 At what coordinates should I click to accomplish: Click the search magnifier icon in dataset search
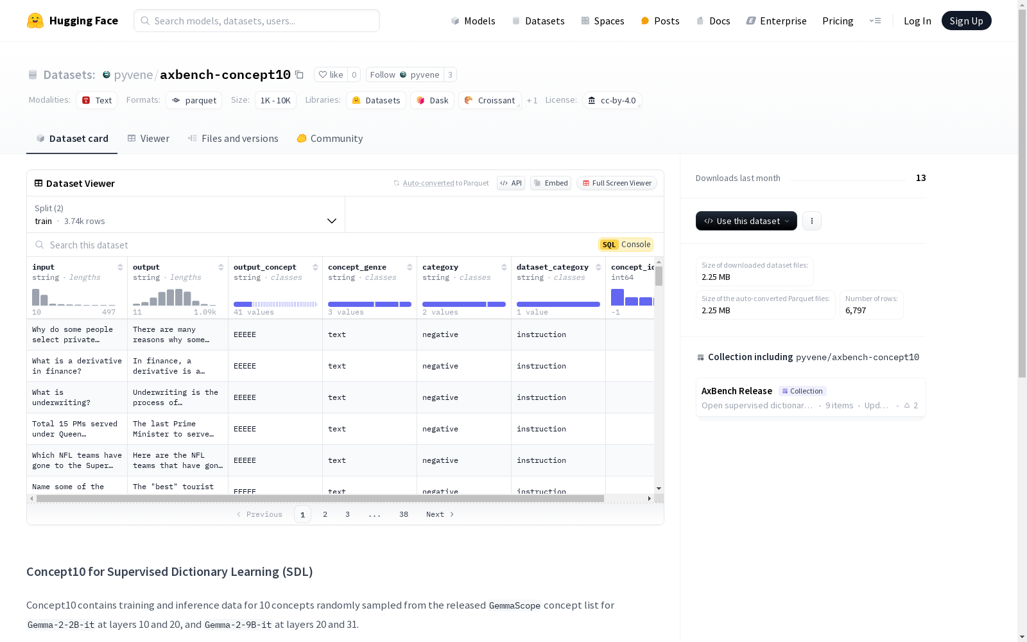pyautogui.click(x=40, y=245)
